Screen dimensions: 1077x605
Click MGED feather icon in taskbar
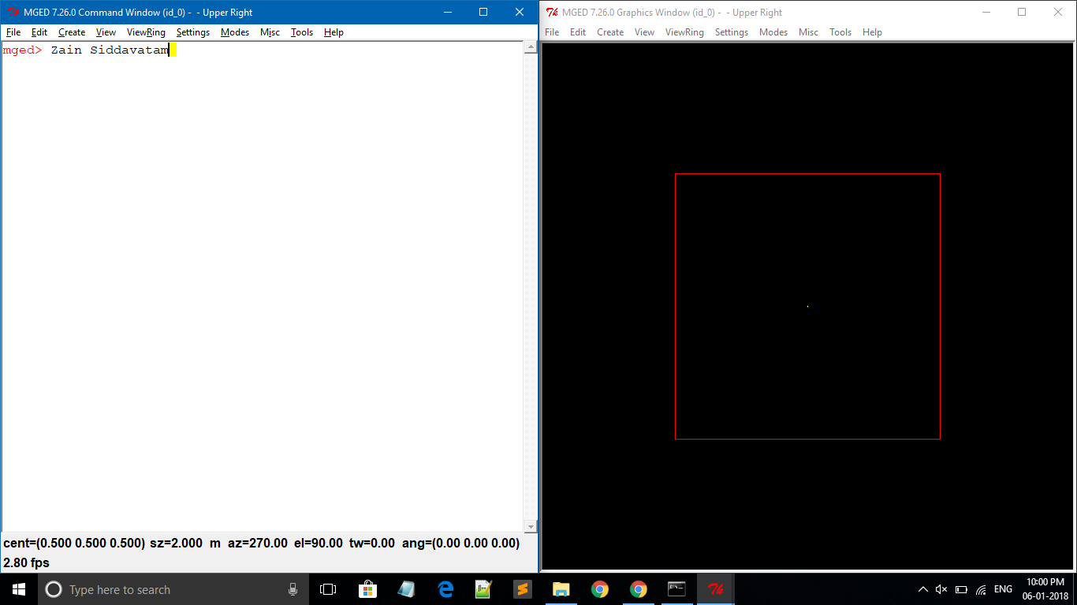[x=715, y=589]
